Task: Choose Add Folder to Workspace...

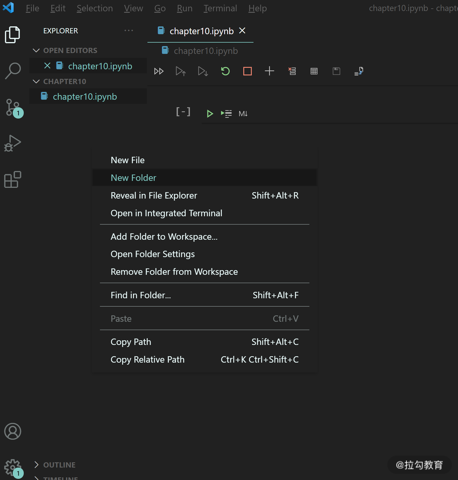Action: tap(205, 237)
